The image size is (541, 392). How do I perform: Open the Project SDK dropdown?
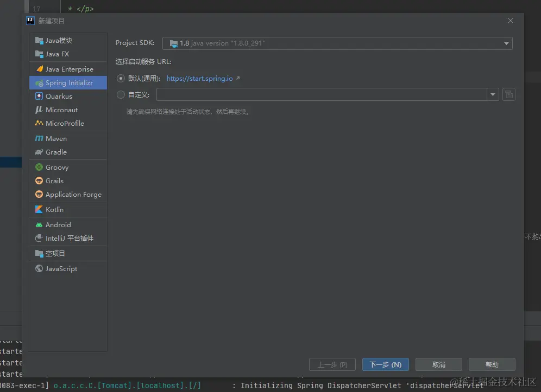click(x=337, y=43)
